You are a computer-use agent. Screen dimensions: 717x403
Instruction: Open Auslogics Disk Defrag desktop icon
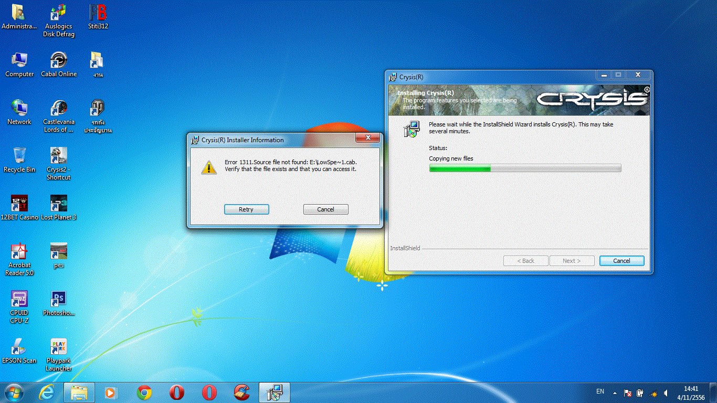59,20
